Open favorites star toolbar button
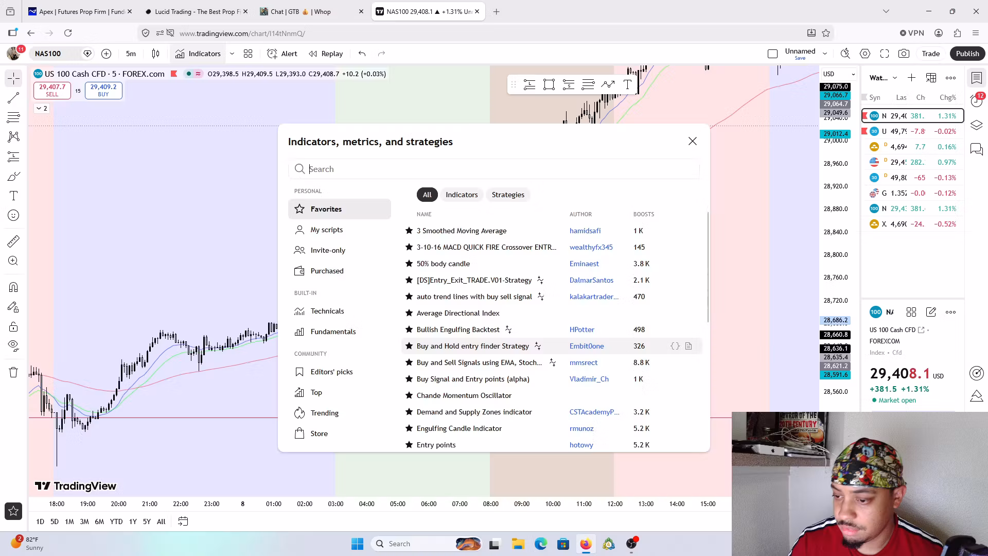The height and width of the screenshot is (556, 988). 14,511
